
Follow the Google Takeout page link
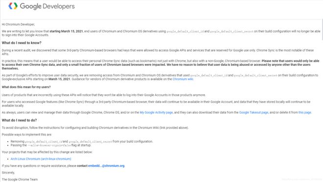click(254, 113)
